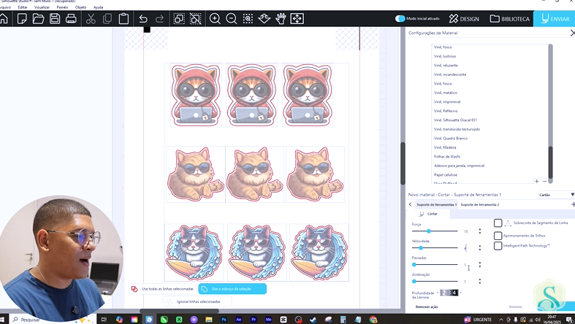
Task: Open the Calculator from the taskbar
Action: pyautogui.click(x=343, y=320)
